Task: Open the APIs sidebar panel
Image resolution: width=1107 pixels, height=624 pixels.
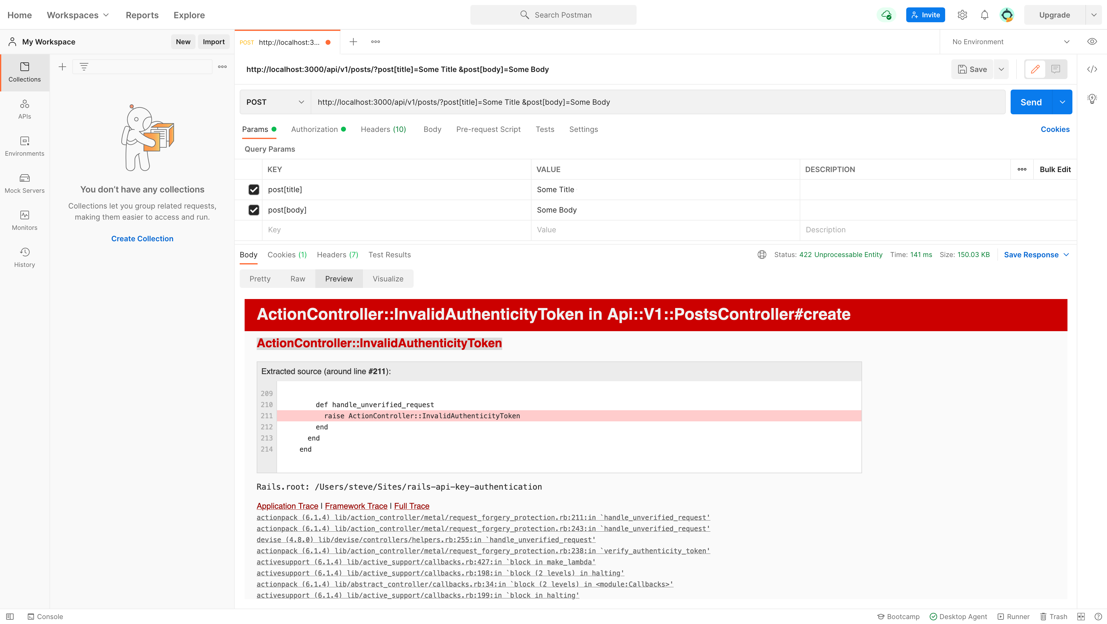Action: 24,109
